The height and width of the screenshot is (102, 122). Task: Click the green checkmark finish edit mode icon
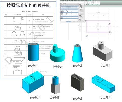(x=88, y=3)
